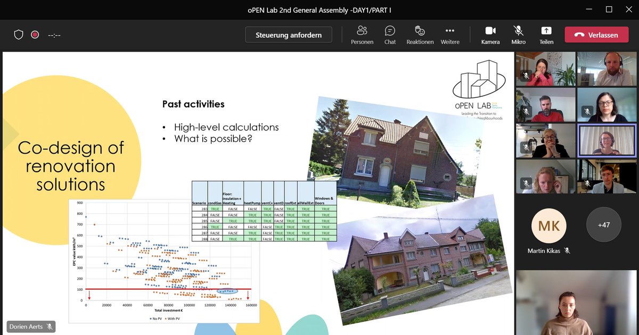Click mute icon on man in suit tile
Image resolution: width=639 pixels, height=335 pixels.
[587, 183]
